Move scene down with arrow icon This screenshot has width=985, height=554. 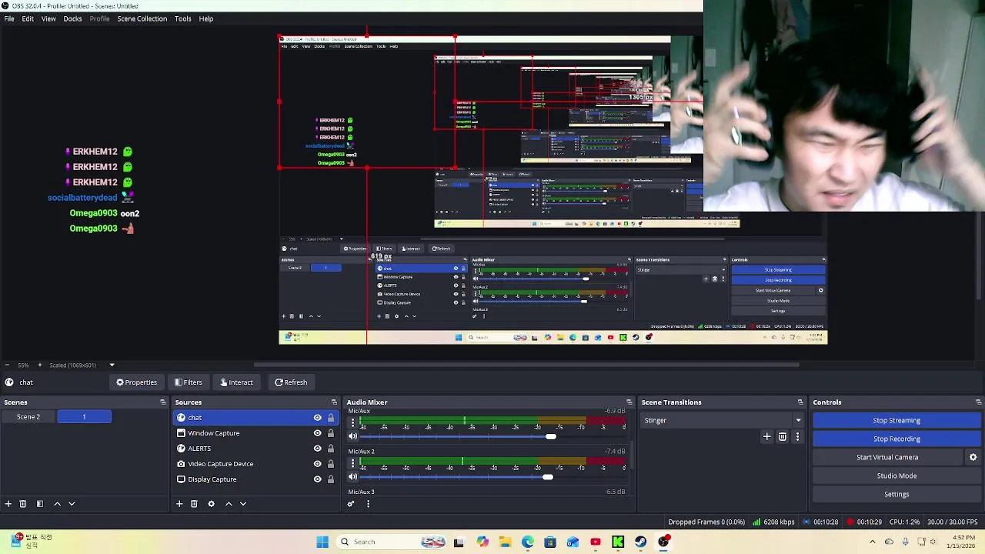point(72,504)
